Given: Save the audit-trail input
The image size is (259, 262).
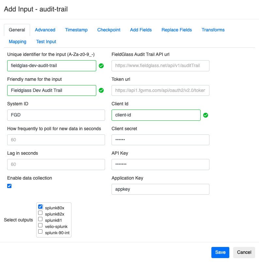Looking at the screenshot, I should [x=220, y=252].
